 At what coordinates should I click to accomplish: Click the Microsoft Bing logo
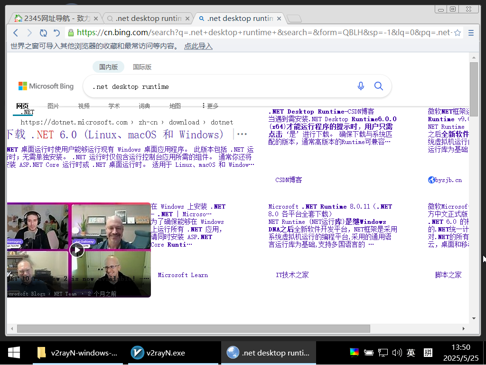pyautogui.click(x=46, y=86)
